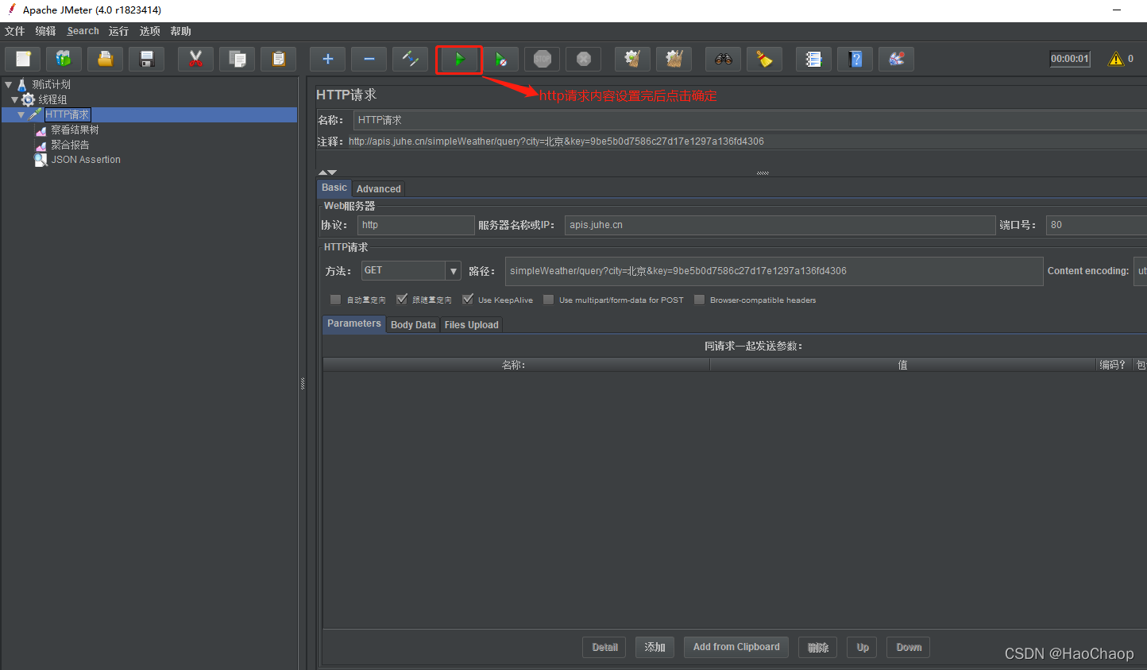The image size is (1147, 670).
Task: Enable Browser-compatible headers checkbox
Action: tap(699, 300)
